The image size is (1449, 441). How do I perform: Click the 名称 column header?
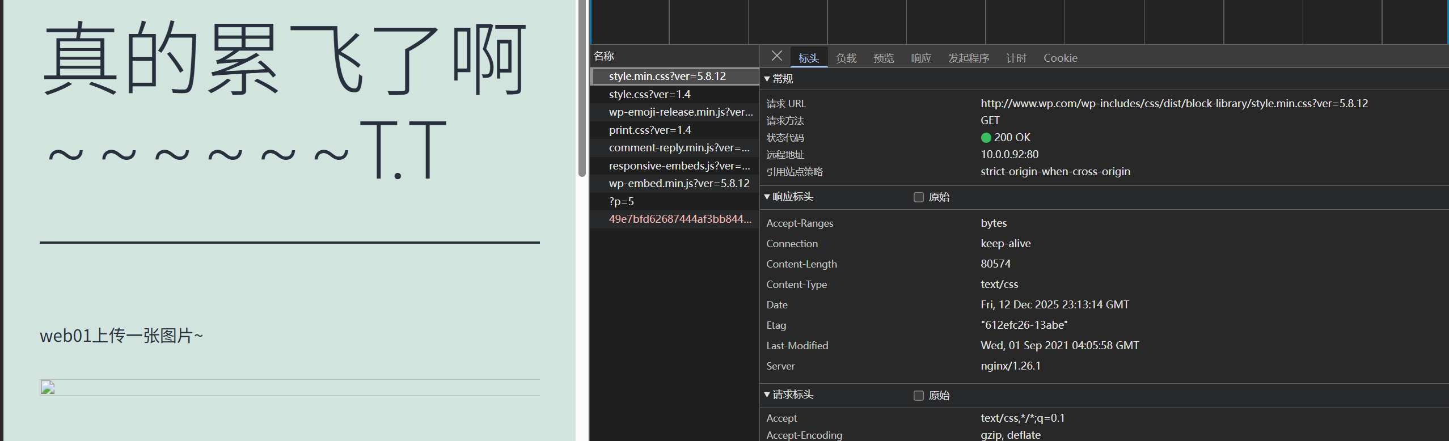pyautogui.click(x=674, y=56)
